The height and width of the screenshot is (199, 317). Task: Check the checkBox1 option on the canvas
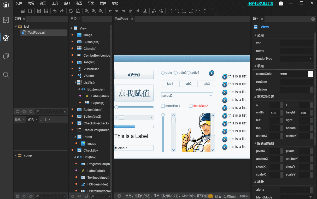pos(162,106)
